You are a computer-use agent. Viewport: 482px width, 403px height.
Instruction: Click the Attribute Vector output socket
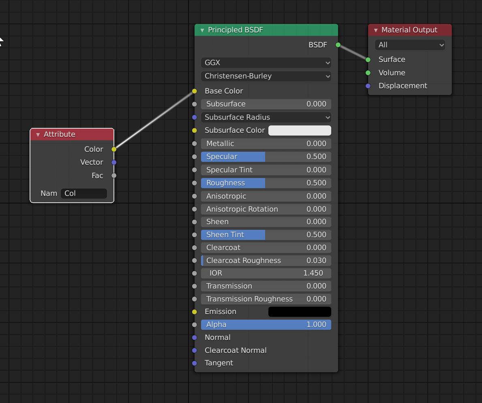tap(114, 162)
